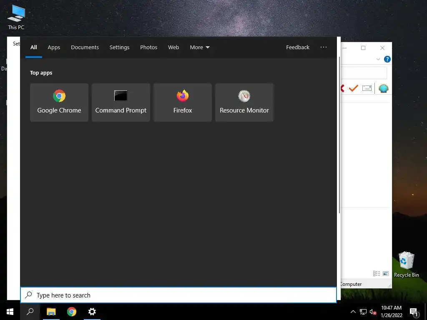Switch to the Web search tab

pos(173,47)
